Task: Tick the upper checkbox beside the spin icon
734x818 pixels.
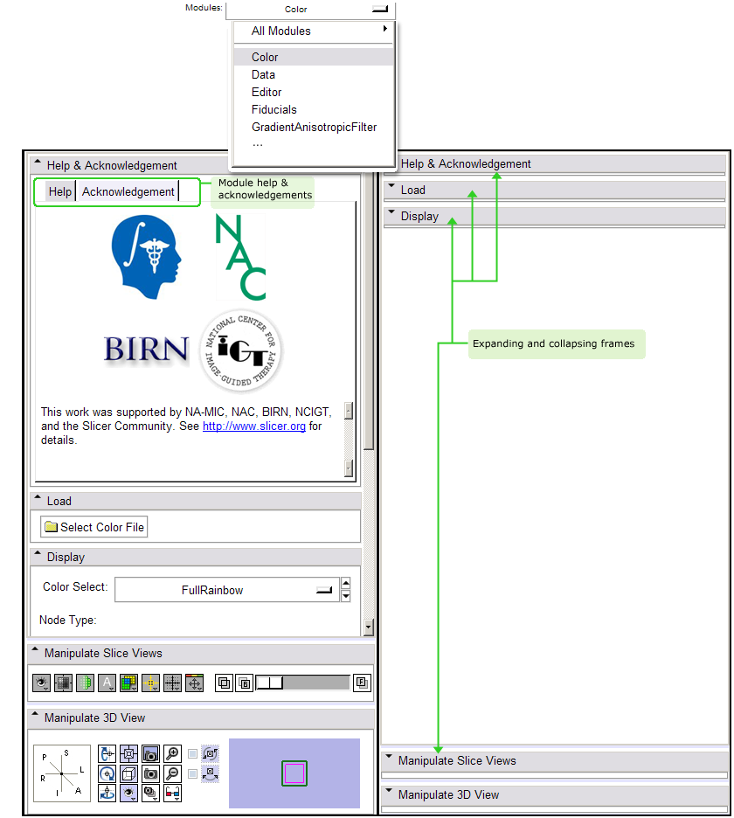Action: point(193,753)
